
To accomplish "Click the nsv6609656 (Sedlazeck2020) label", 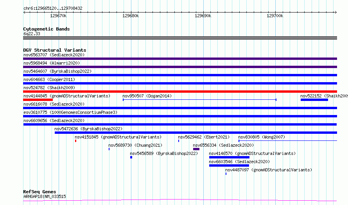I will (54, 120).
